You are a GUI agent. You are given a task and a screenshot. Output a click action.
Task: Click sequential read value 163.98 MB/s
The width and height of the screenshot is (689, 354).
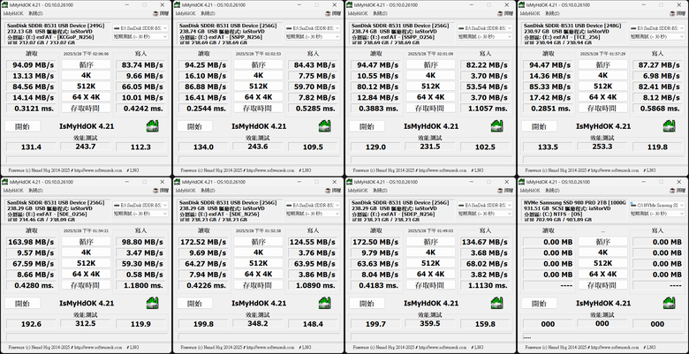pos(31,242)
